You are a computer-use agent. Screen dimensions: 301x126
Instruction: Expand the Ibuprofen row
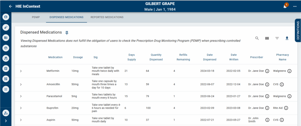[x=21, y=108]
